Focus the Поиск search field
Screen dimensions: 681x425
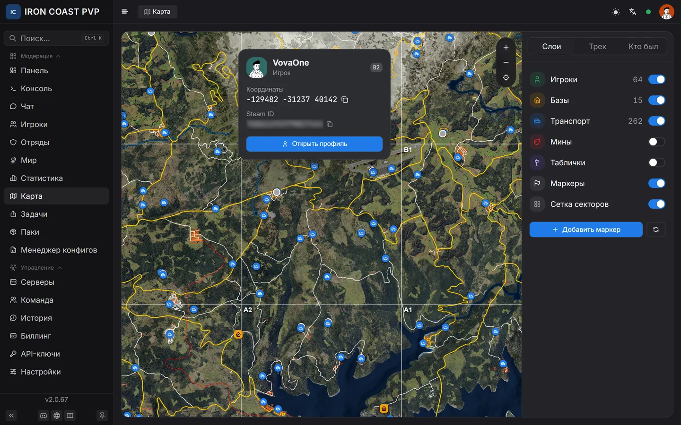56,38
